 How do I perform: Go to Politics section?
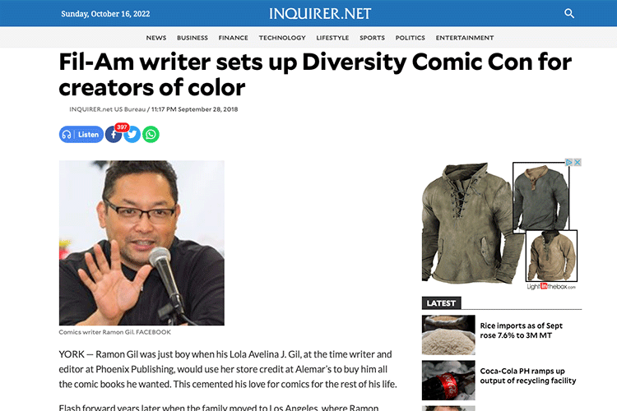[410, 38]
